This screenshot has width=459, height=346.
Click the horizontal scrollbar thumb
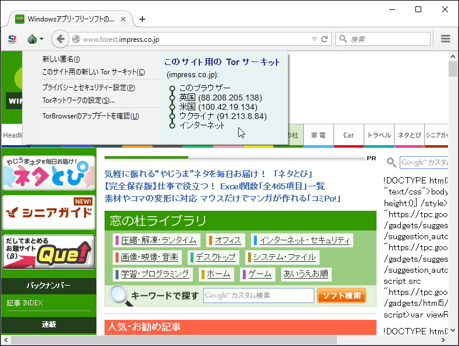tap(174, 340)
